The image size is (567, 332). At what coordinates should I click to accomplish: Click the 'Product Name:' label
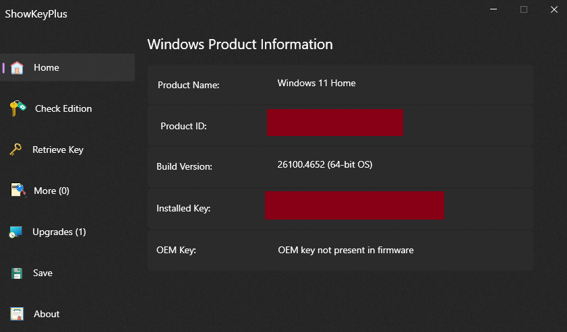188,85
